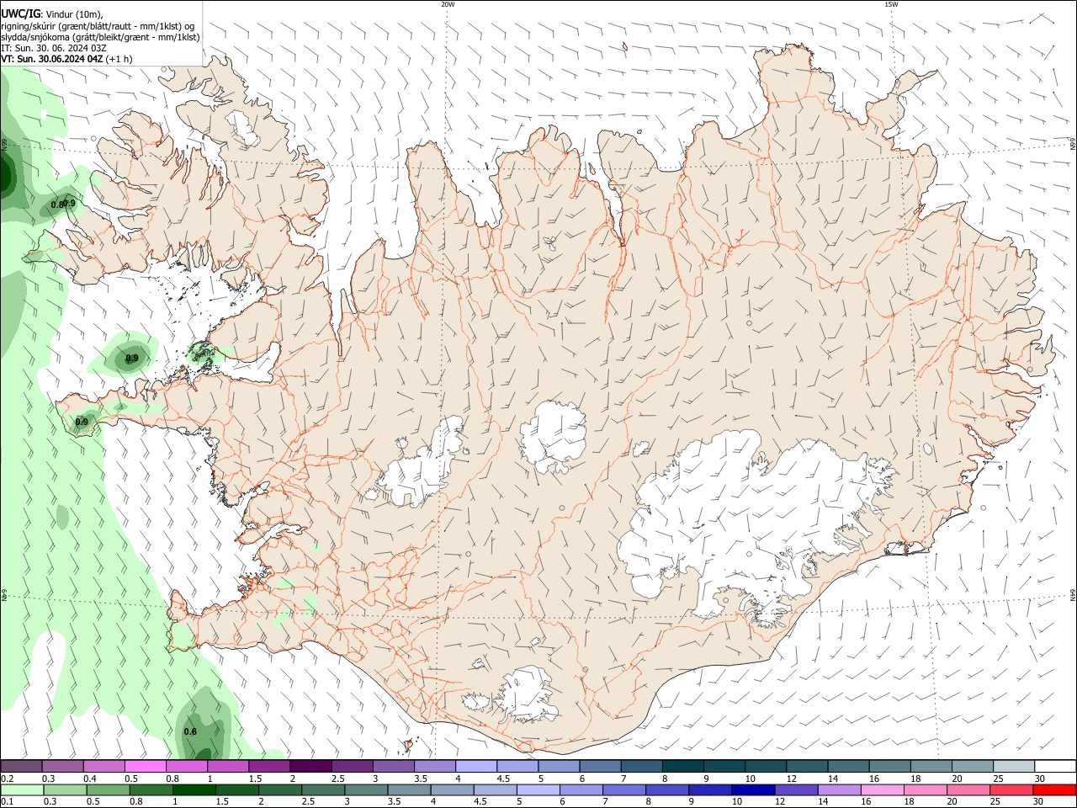Screen dimensions: 1077x808
Task: Select the snow legend swatch between 0.4 and 0.5
Action: [x=103, y=766]
